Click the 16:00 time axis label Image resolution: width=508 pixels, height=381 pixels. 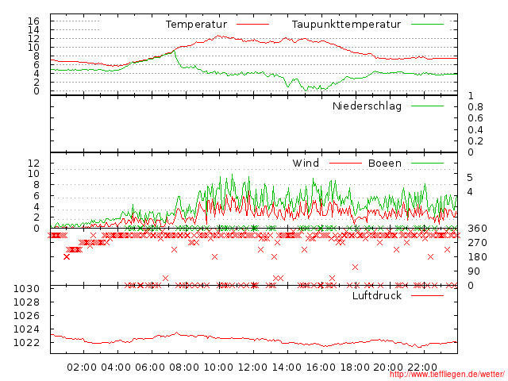point(321,368)
